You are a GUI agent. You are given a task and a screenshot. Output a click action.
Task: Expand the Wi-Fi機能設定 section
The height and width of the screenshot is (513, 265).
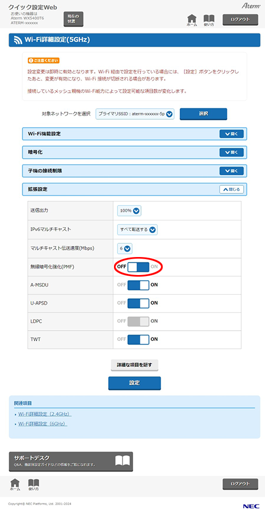pos(232,134)
